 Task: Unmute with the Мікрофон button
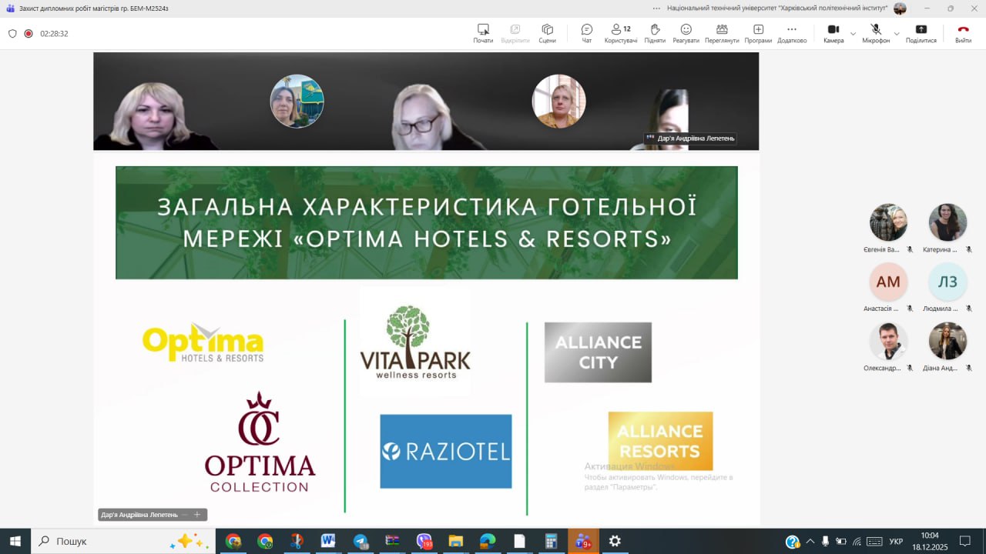[x=876, y=33]
